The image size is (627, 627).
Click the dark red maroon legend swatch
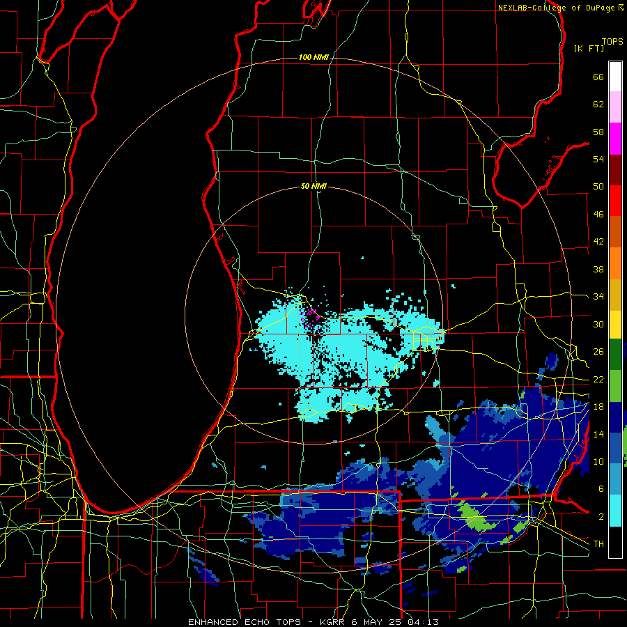tap(615, 169)
